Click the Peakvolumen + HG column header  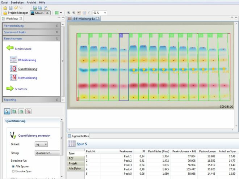184,151
